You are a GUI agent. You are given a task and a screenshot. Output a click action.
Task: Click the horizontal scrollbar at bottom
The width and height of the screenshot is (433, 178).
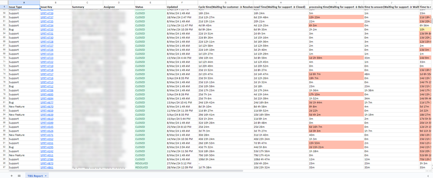click(x=126, y=171)
